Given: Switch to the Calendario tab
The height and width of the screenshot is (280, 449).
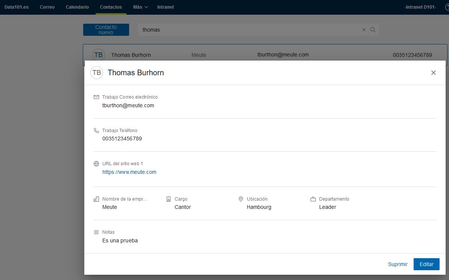Looking at the screenshot, I should click(77, 7).
